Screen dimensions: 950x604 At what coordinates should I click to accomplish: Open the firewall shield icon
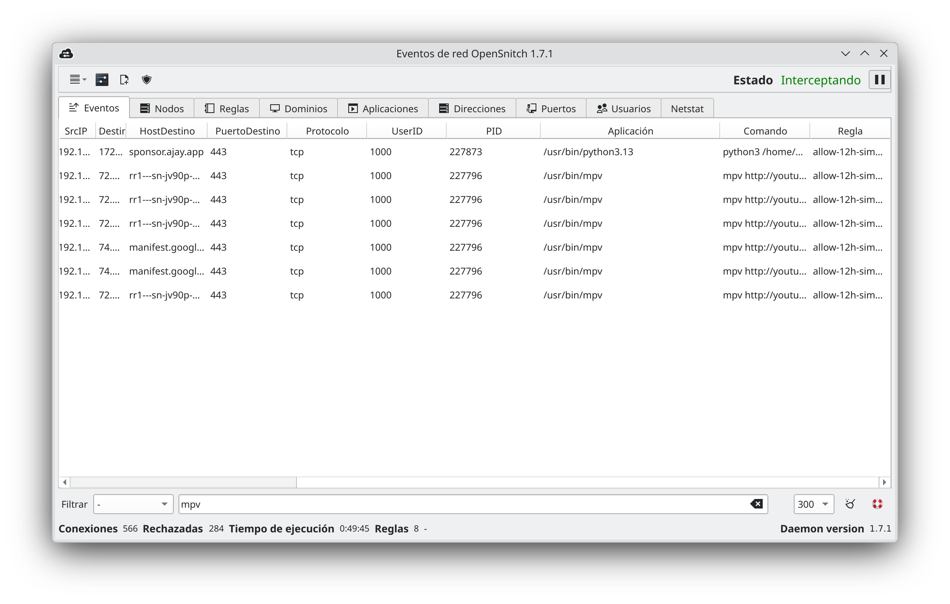pyautogui.click(x=147, y=80)
